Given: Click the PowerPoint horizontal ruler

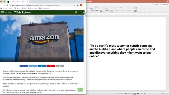Looking at the screenshot, I should (x=128, y=13).
